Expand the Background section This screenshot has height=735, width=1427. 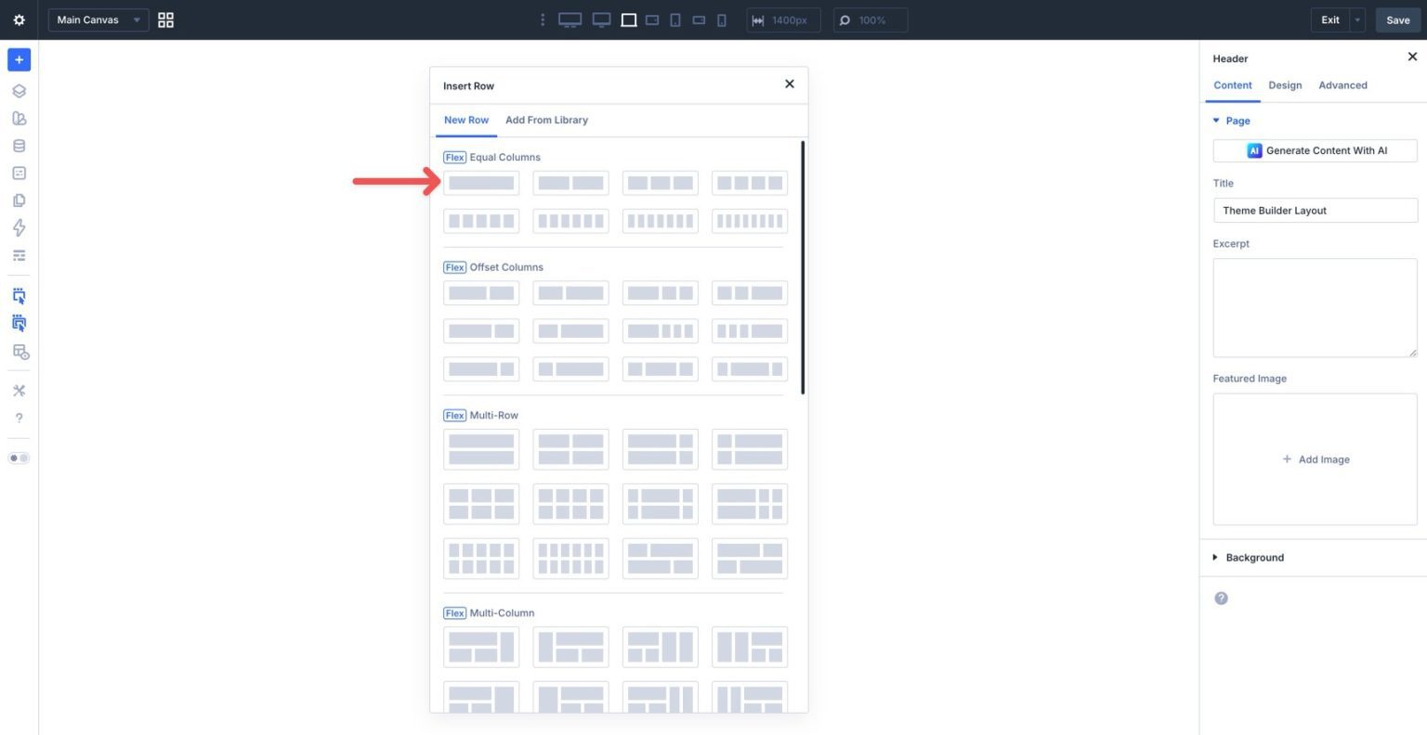pos(1249,558)
